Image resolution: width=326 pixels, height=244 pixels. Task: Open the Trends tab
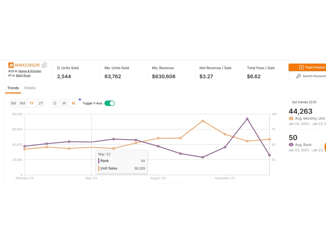(13, 88)
